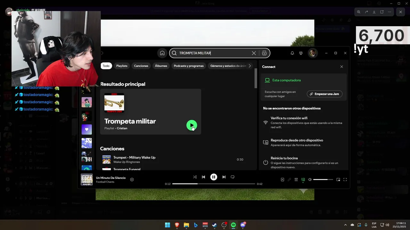Adjust the Spotify volume slider
The width and height of the screenshot is (410, 230).
click(323, 180)
